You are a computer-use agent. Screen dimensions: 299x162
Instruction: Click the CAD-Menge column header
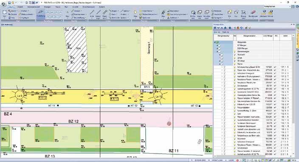268,36
